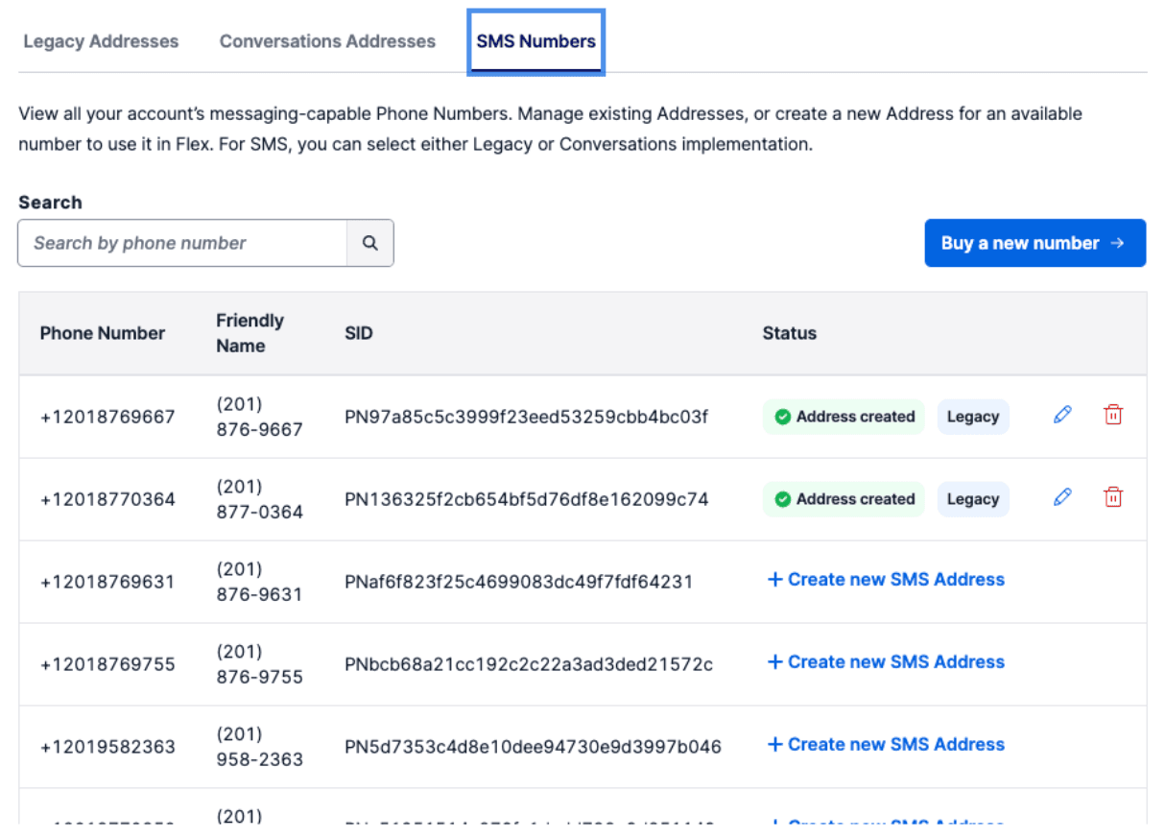Click the Legacy badge for +12018769667
Image resolution: width=1165 pixels, height=839 pixels.
(972, 417)
